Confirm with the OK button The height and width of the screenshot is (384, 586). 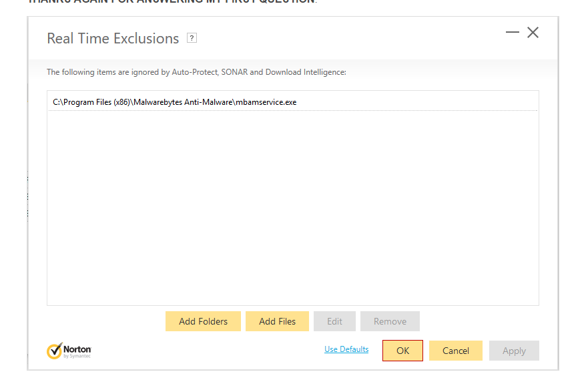(x=402, y=351)
